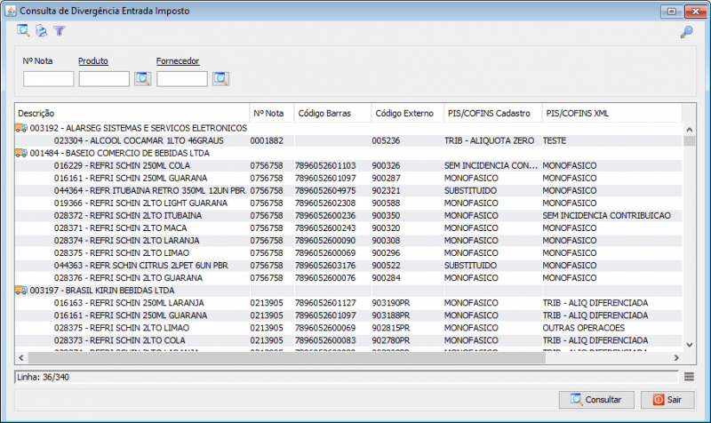711x423 pixels.
Task: Select row 023304 - ALCOOL COCAMAR 1LTO 46GRAUS
Action: [x=348, y=140]
